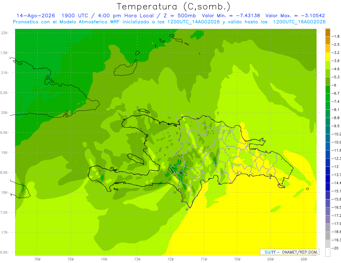Click the "74W" longitude label
The width and height of the screenshot is (341, 263).
pyautogui.click(x=104, y=259)
